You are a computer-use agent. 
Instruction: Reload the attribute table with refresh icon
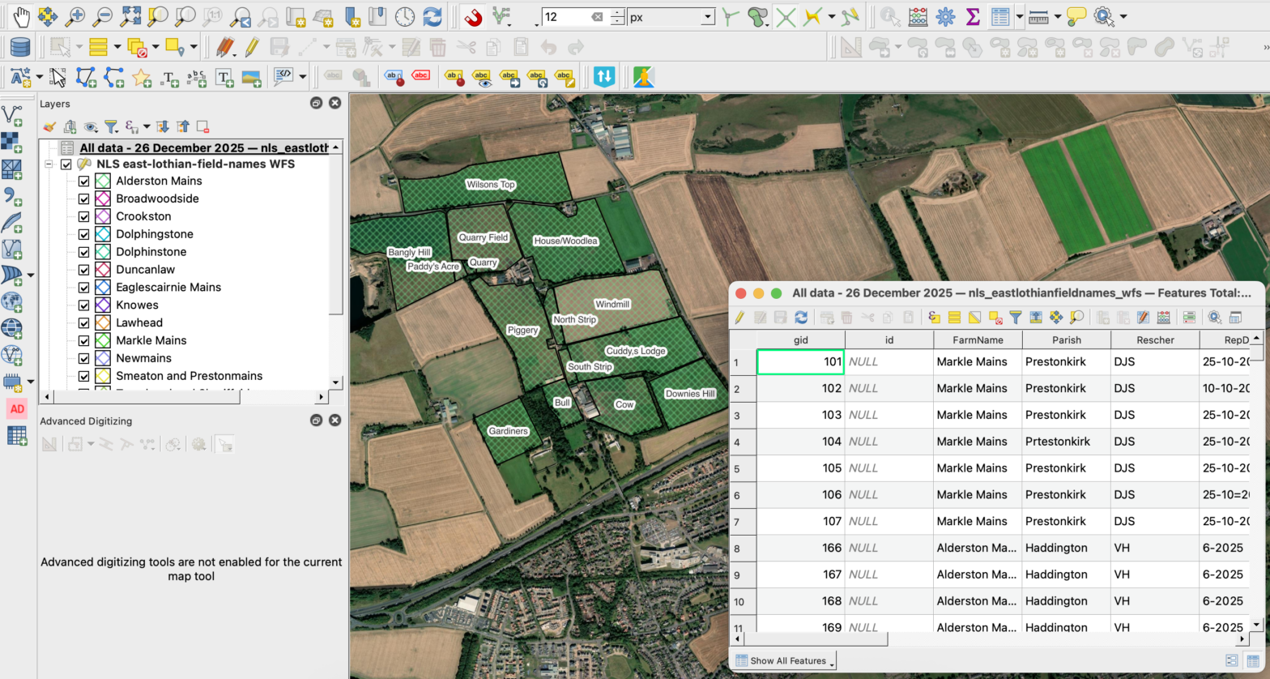tap(801, 318)
